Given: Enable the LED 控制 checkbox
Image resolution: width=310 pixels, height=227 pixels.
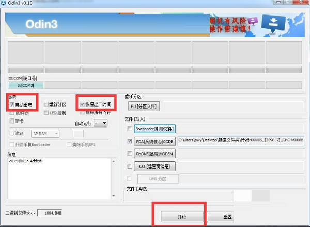Looking at the screenshot, I should coord(47,113).
